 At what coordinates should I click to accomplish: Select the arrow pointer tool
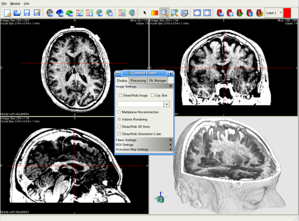(145, 13)
